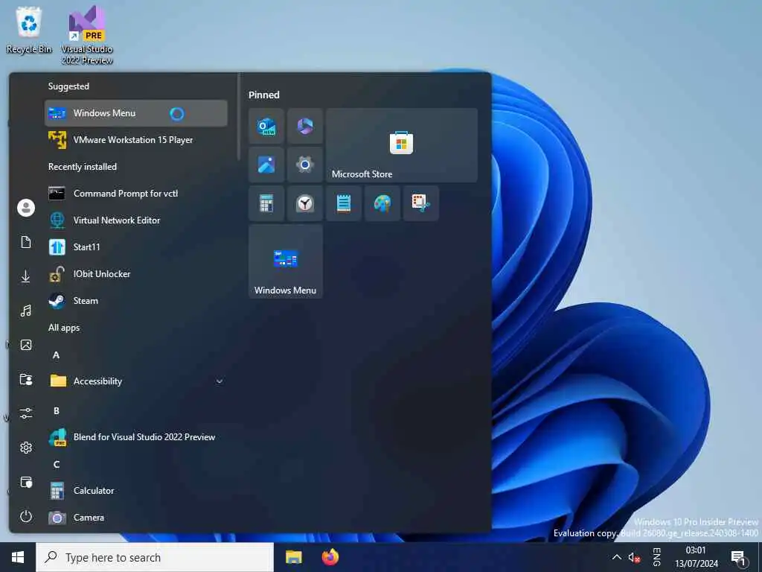Expand the Accessibility folder chevron
This screenshot has height=572, width=762.
pos(220,381)
